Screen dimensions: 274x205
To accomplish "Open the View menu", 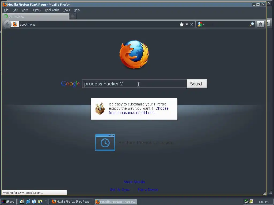I will click(25, 10).
